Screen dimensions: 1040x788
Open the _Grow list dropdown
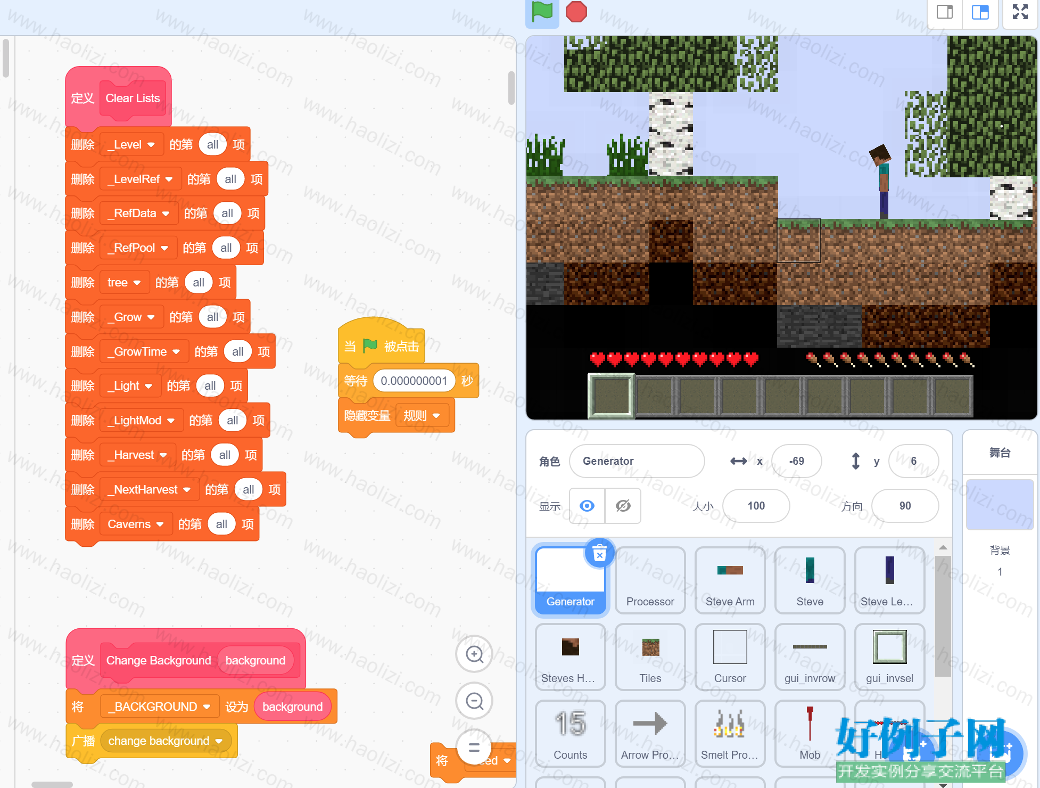(x=131, y=317)
